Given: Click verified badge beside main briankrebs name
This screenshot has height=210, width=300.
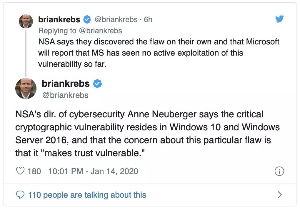Looking at the screenshot, I should 97,84.
